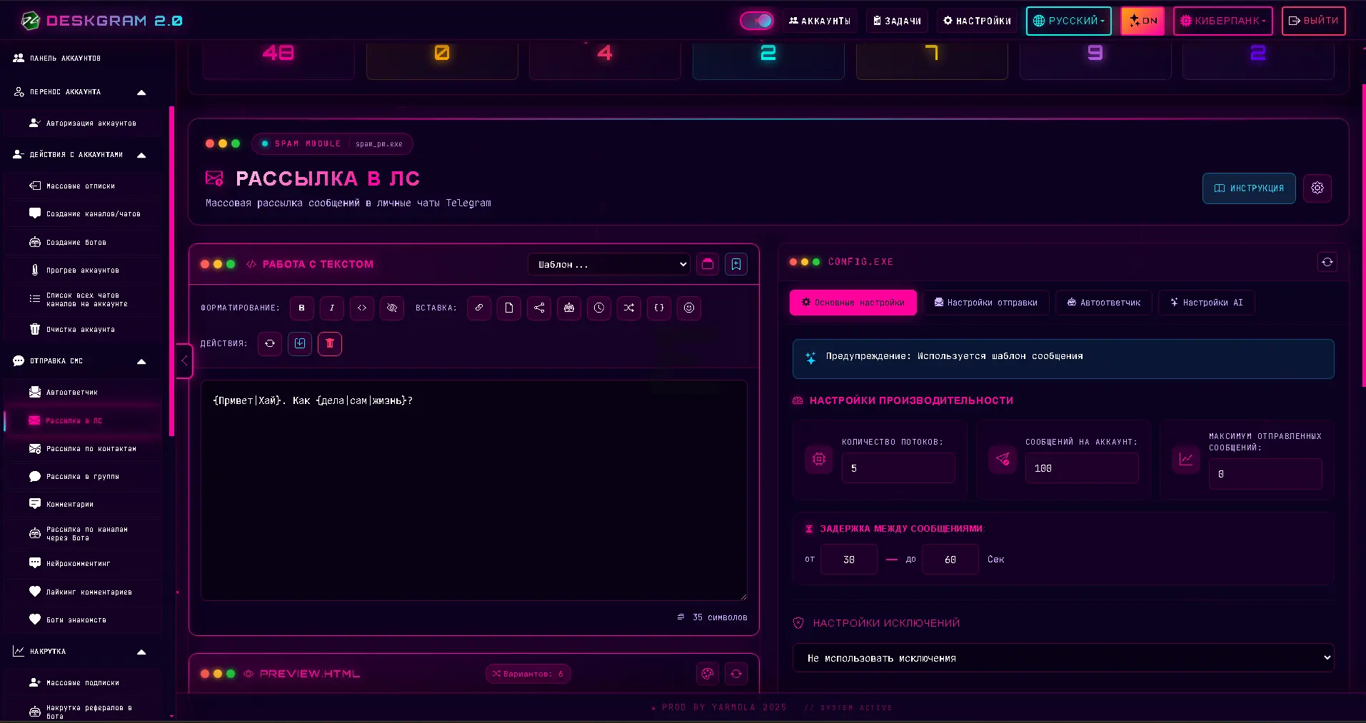Apply italic formatting in the text editor
The height and width of the screenshot is (723, 1366).
[x=332, y=308]
